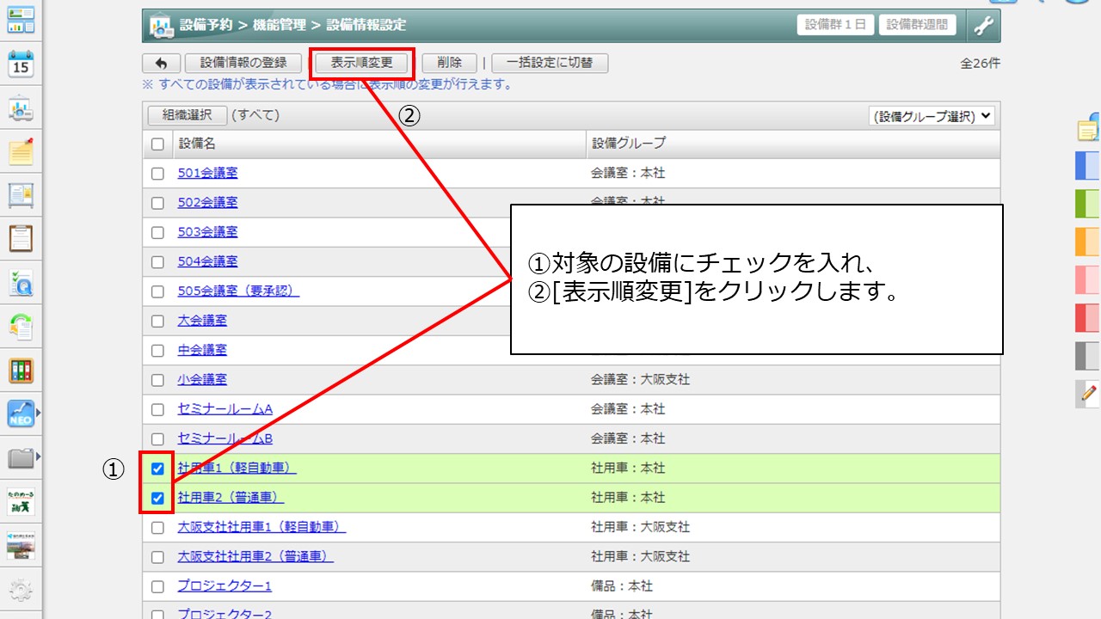The image size is (1101, 619).
Task: Click the yellow sticky note sidebar icon
Action: click(x=21, y=152)
